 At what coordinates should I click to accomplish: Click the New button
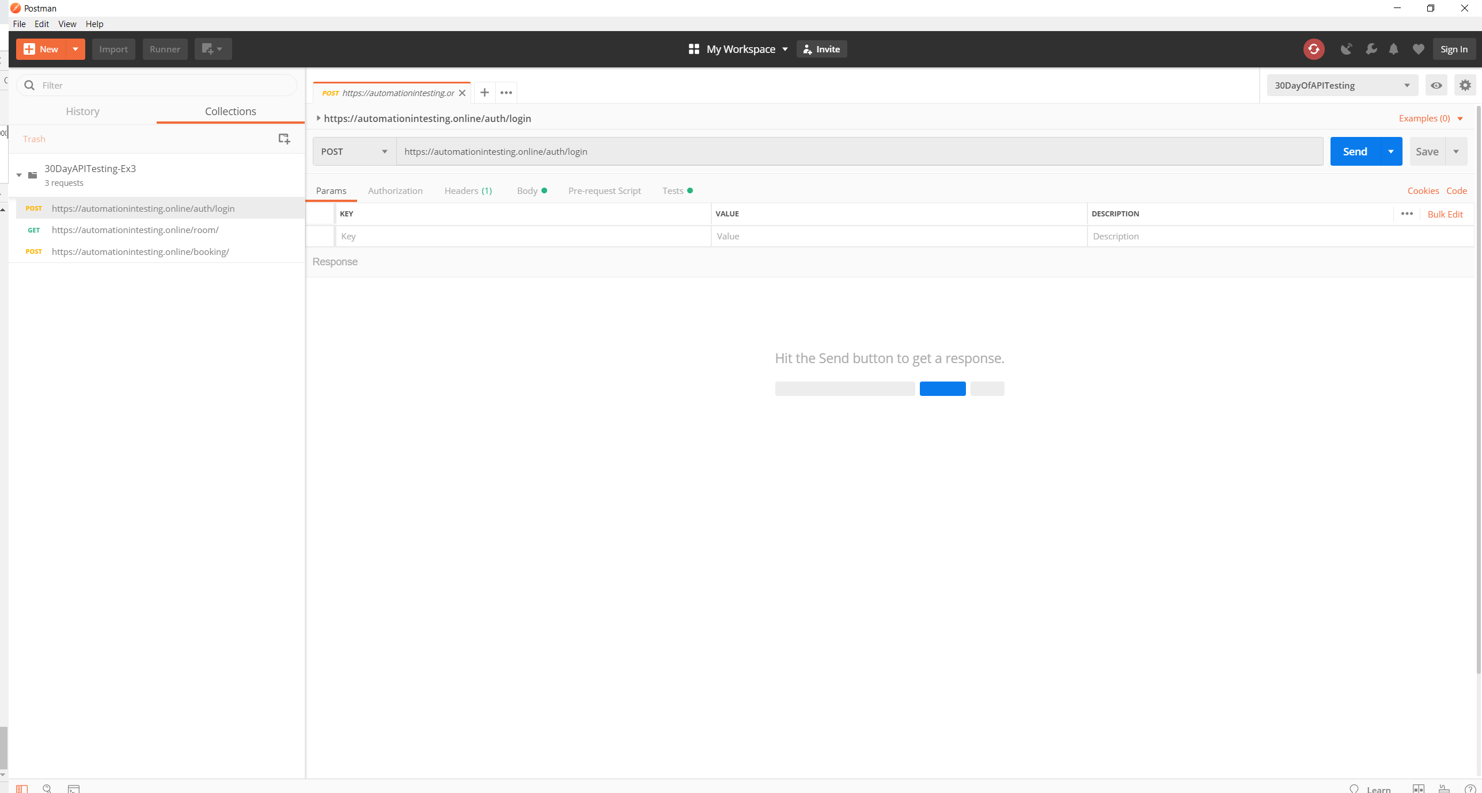coord(41,49)
